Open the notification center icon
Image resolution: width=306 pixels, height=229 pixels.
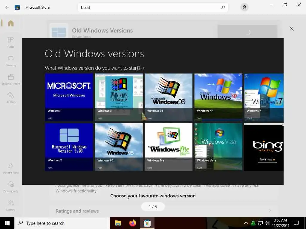pyautogui.click(x=296, y=223)
